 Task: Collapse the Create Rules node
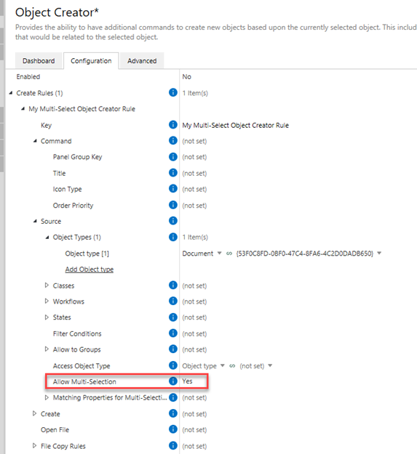(11, 93)
